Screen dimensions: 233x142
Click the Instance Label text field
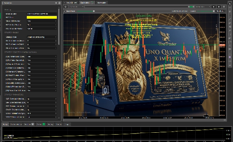[42, 14]
